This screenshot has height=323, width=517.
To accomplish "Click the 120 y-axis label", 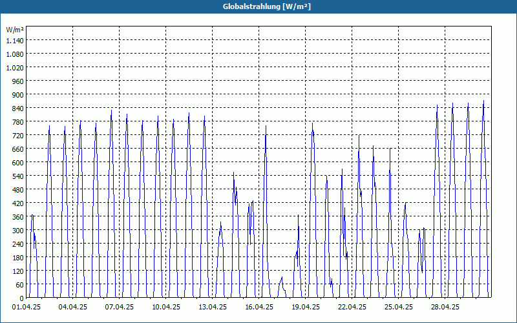I will [18, 271].
